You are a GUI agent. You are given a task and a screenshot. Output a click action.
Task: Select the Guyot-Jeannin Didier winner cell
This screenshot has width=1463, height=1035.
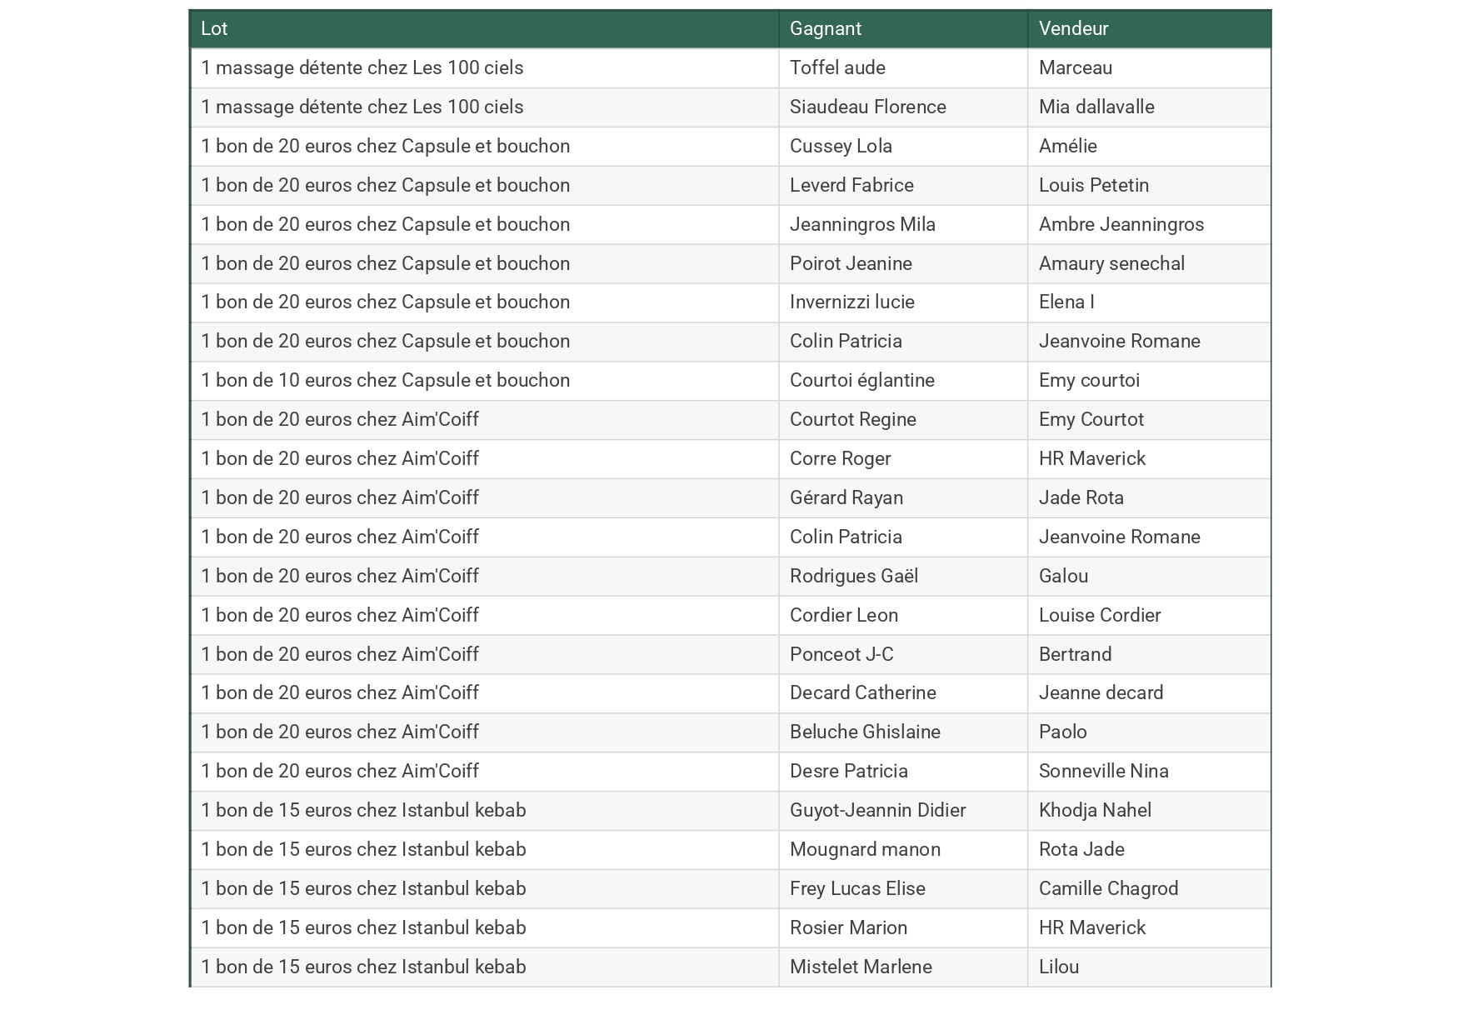pos(877,810)
